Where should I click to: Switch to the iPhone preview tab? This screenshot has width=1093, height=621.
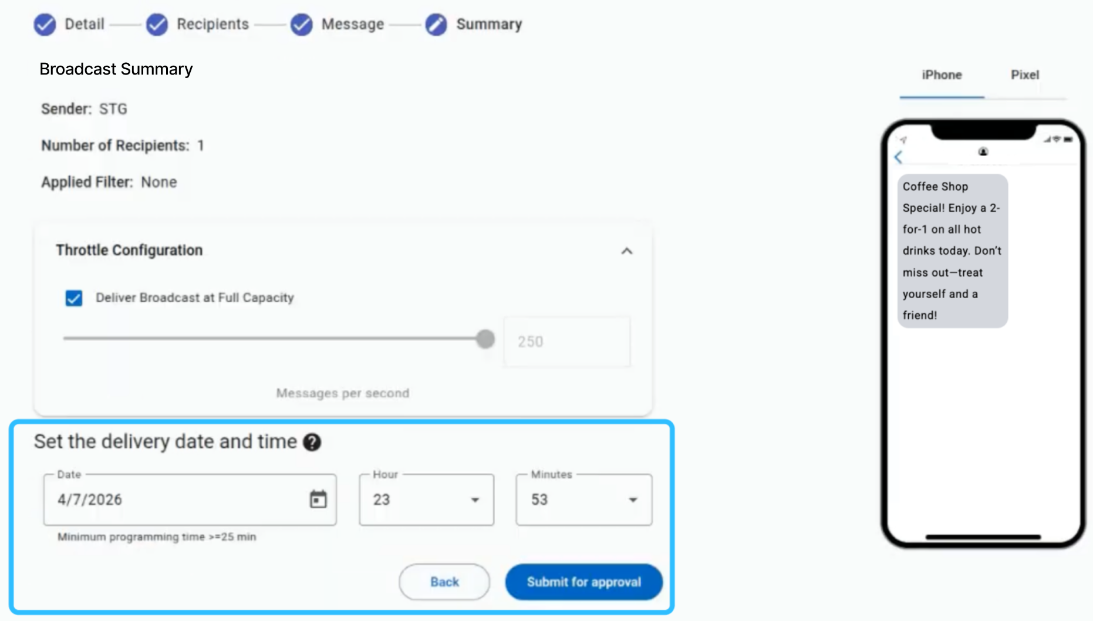coord(942,75)
